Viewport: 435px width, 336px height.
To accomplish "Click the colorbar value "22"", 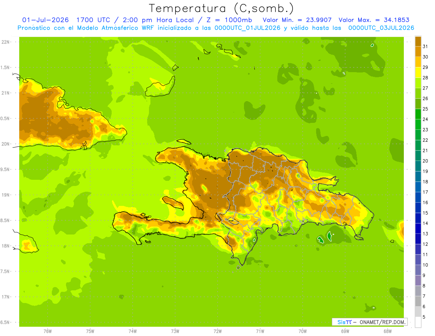I will click(426, 140).
